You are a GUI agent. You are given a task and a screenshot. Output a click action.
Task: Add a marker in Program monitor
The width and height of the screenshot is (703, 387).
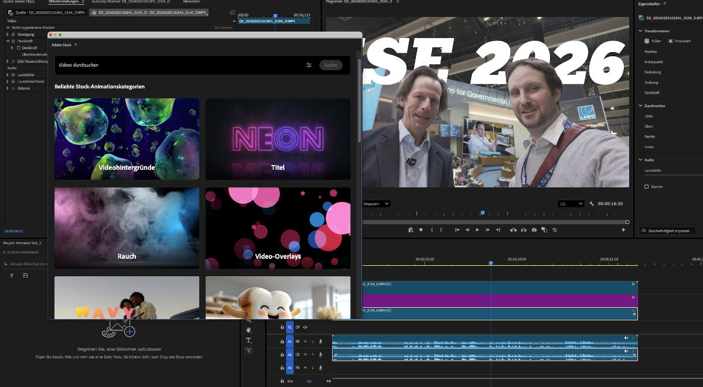[421, 230]
